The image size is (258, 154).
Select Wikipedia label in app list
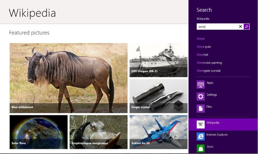point(213,123)
